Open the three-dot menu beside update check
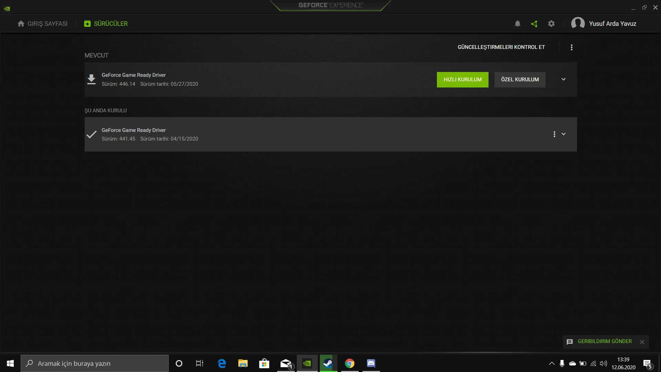 [x=571, y=47]
